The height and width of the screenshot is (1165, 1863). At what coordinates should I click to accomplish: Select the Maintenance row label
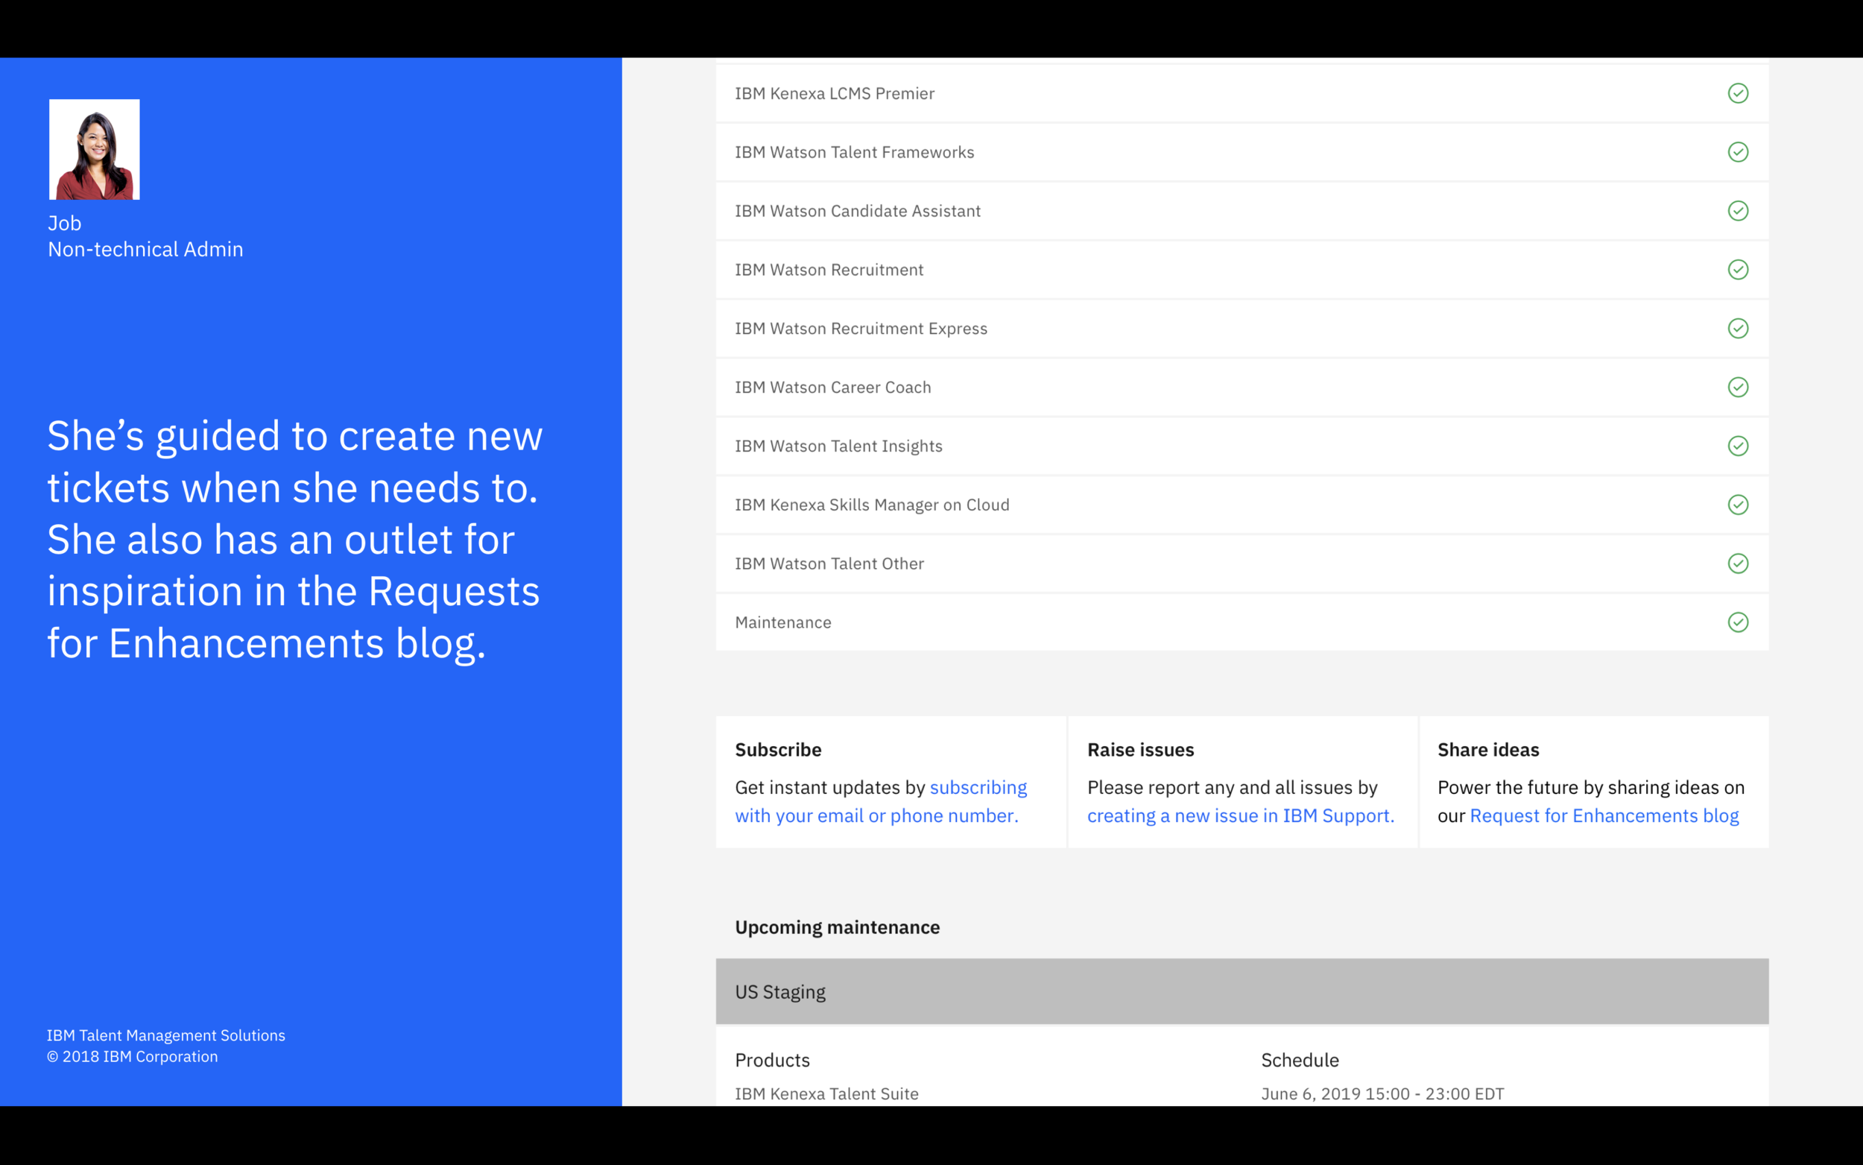[783, 622]
